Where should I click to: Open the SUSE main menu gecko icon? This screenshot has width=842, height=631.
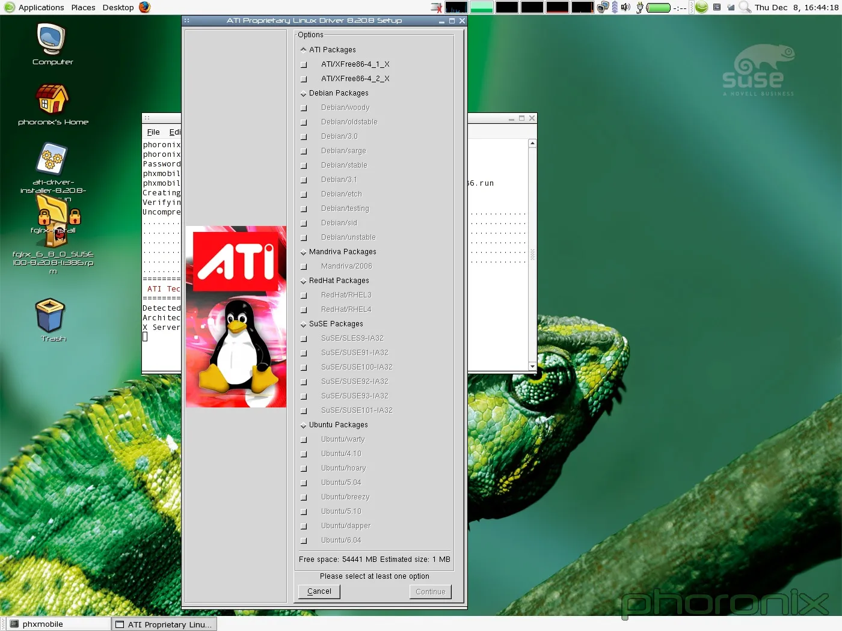[9, 7]
